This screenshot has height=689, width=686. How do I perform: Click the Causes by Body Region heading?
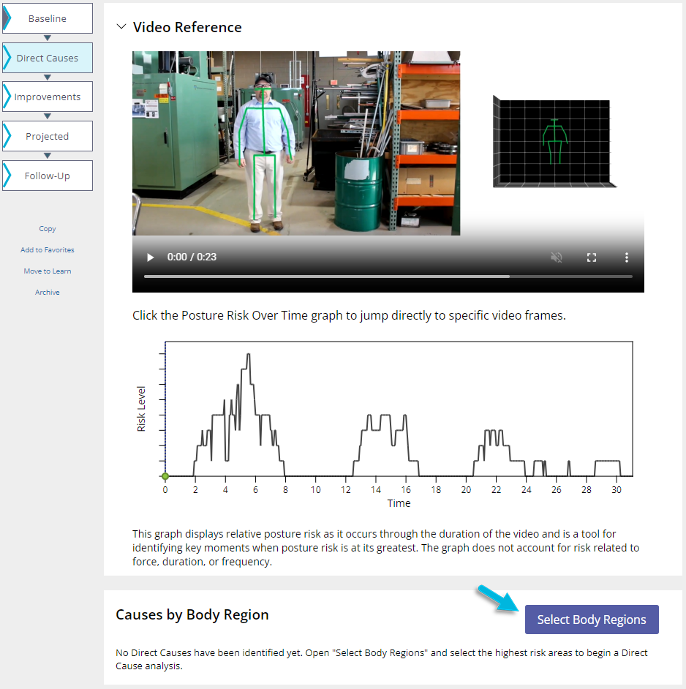[192, 614]
